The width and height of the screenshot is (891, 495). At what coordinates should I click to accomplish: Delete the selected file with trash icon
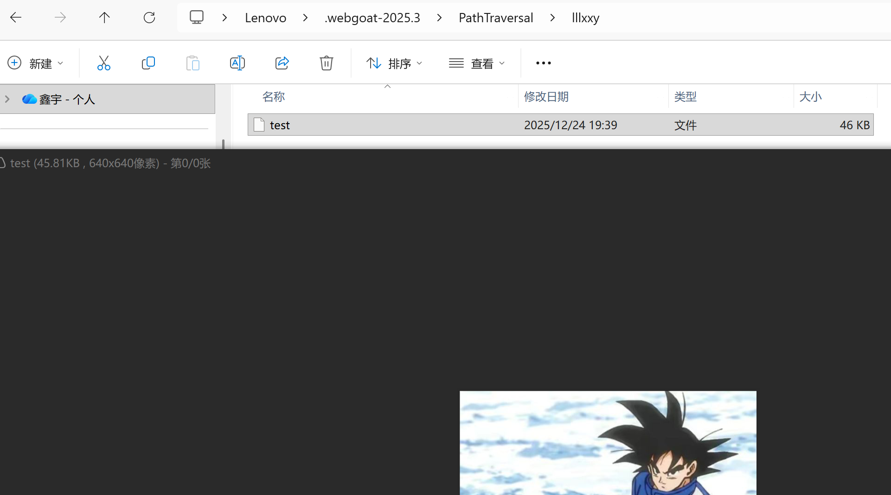pos(327,63)
